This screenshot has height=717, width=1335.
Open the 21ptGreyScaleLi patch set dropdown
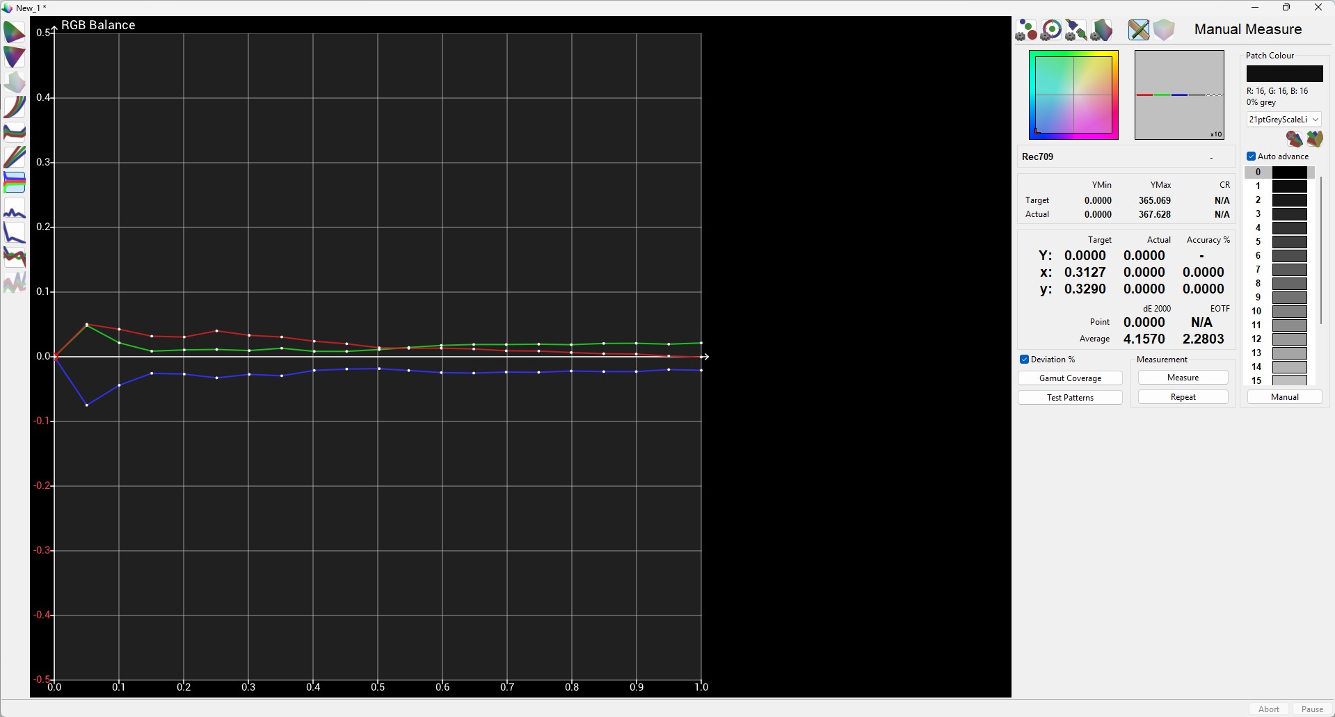point(1284,120)
